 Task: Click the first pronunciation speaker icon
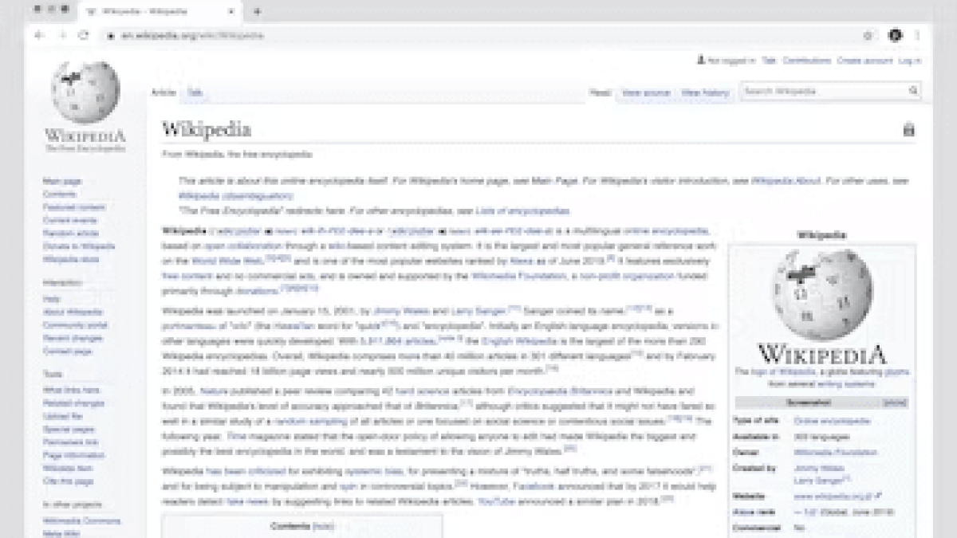269,232
